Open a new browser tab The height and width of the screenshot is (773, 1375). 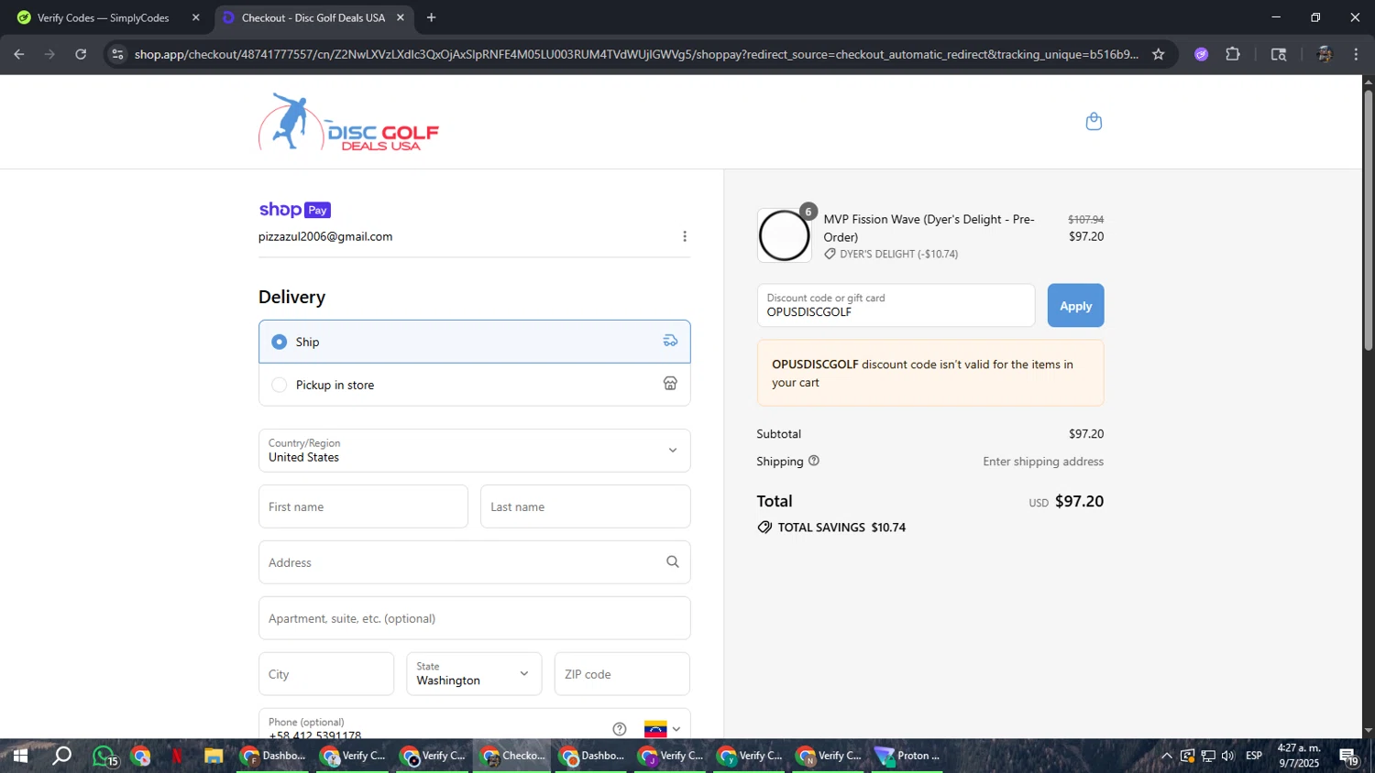[431, 17]
